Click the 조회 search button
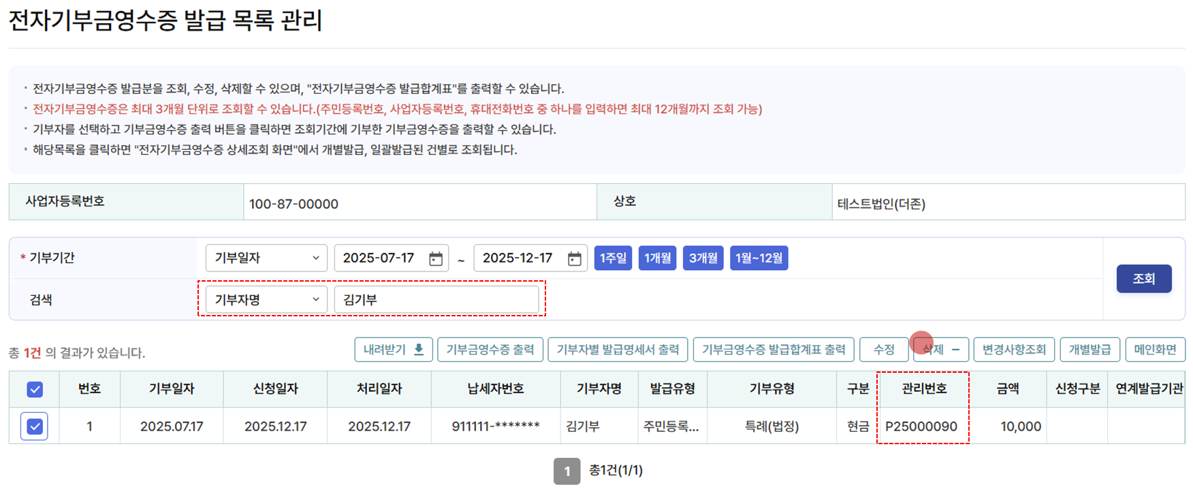 pos(1143,279)
